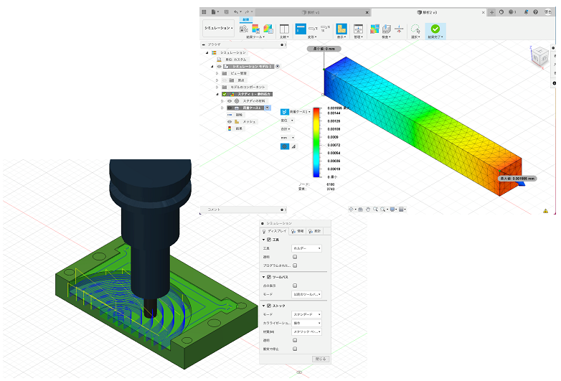Select the ディスプレイ tab in simulation dialog
The image size is (561, 381).
[275, 231]
